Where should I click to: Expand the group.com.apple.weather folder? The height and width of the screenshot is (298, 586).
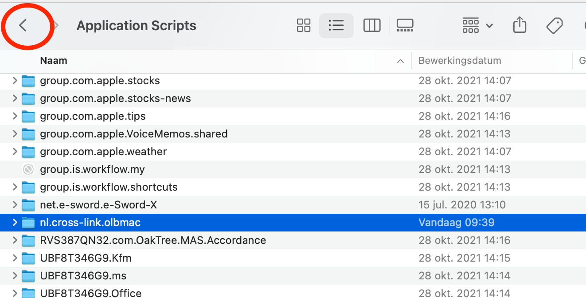tap(15, 151)
